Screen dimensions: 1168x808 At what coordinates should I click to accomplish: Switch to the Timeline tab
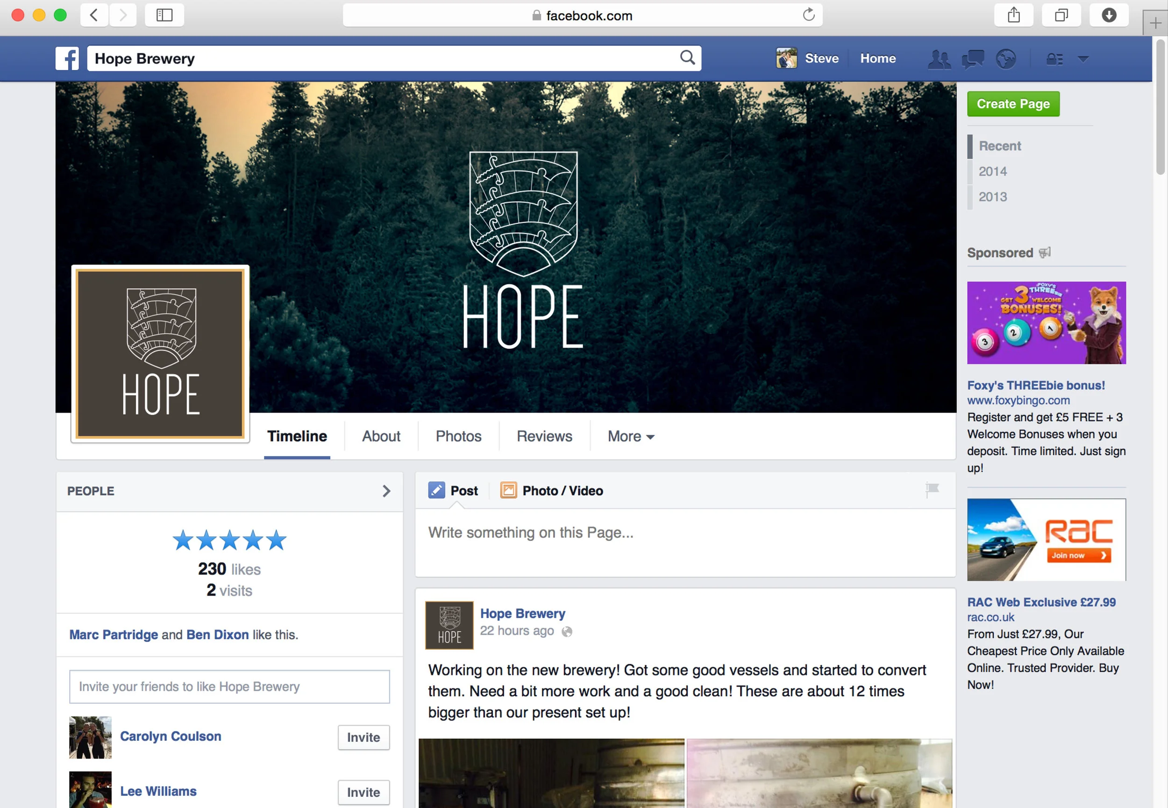point(297,436)
